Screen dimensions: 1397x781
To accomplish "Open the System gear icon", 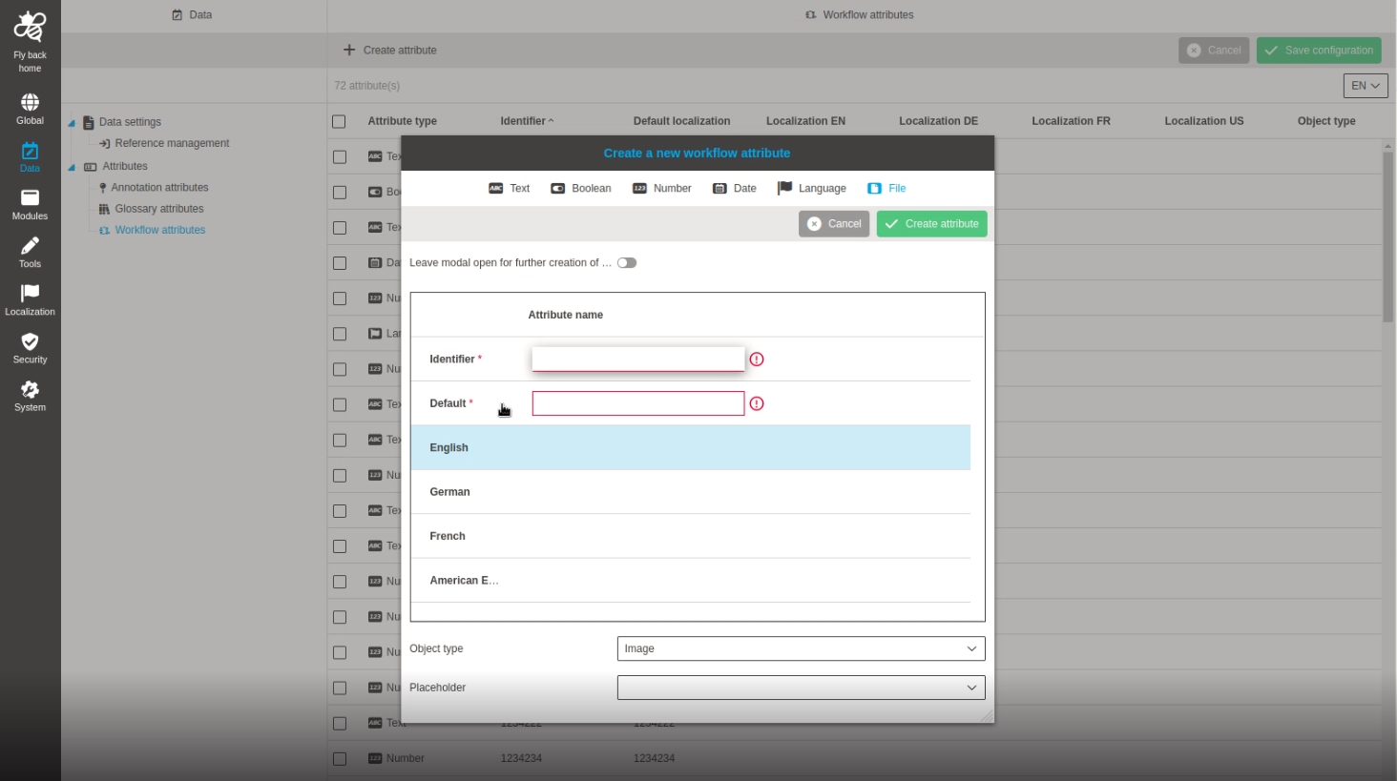I will [30, 389].
